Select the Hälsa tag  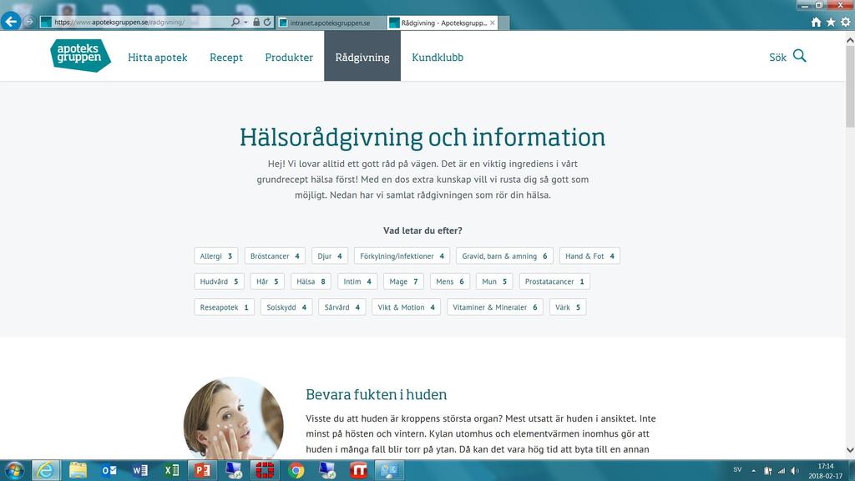(311, 282)
